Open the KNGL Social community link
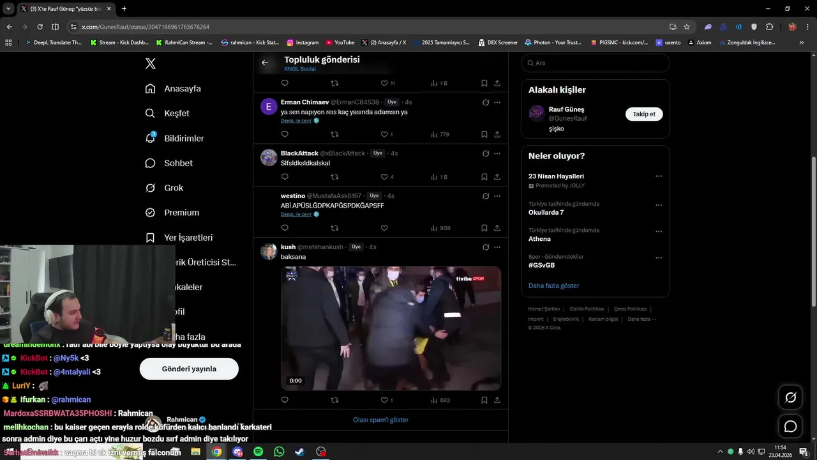 click(300, 69)
